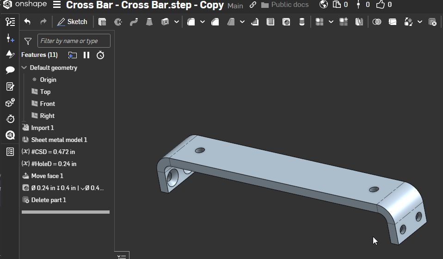Select the Delete part 1 feature

49,200
